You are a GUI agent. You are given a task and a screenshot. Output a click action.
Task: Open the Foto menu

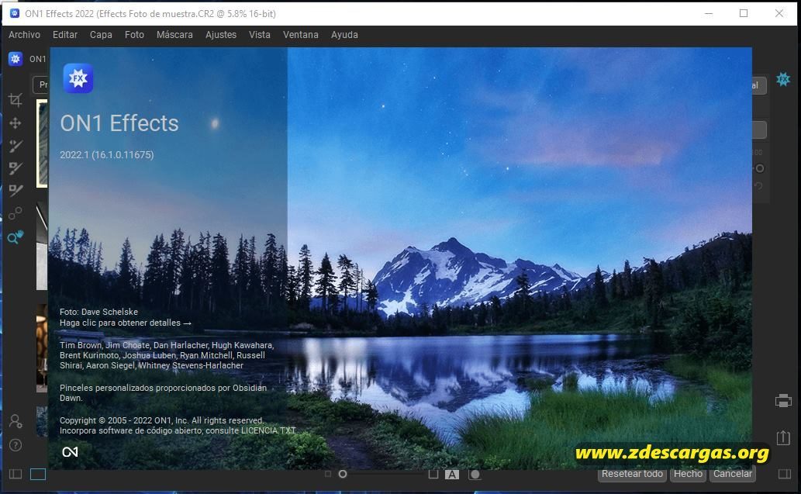[x=134, y=35]
